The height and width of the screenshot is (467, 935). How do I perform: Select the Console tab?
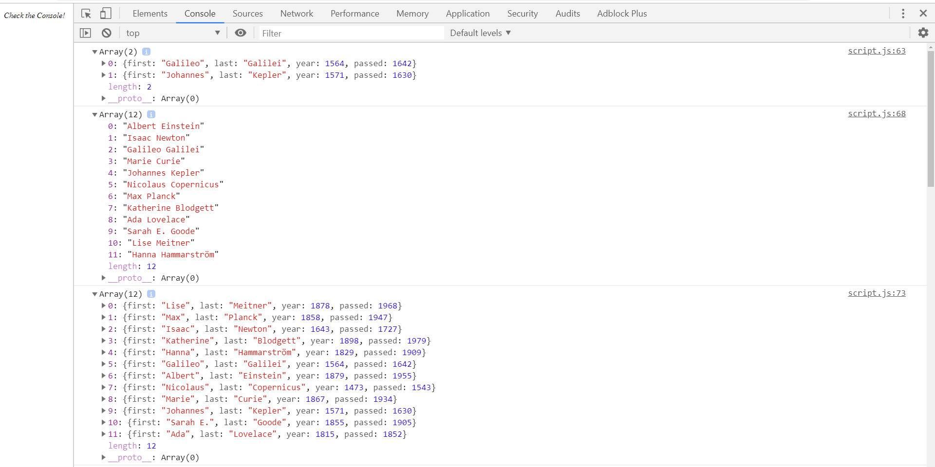[200, 14]
